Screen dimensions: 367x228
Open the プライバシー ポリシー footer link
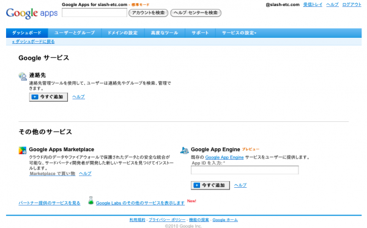167,220
